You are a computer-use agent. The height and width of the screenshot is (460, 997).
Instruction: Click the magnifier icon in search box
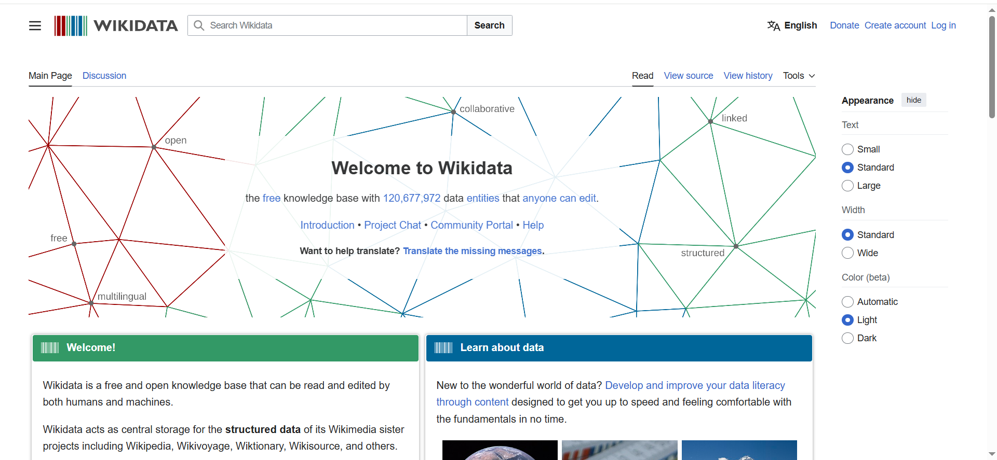click(x=199, y=25)
